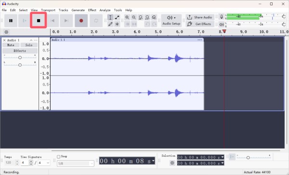
Task: Click Trim audio outside selection
Action: (127, 24)
